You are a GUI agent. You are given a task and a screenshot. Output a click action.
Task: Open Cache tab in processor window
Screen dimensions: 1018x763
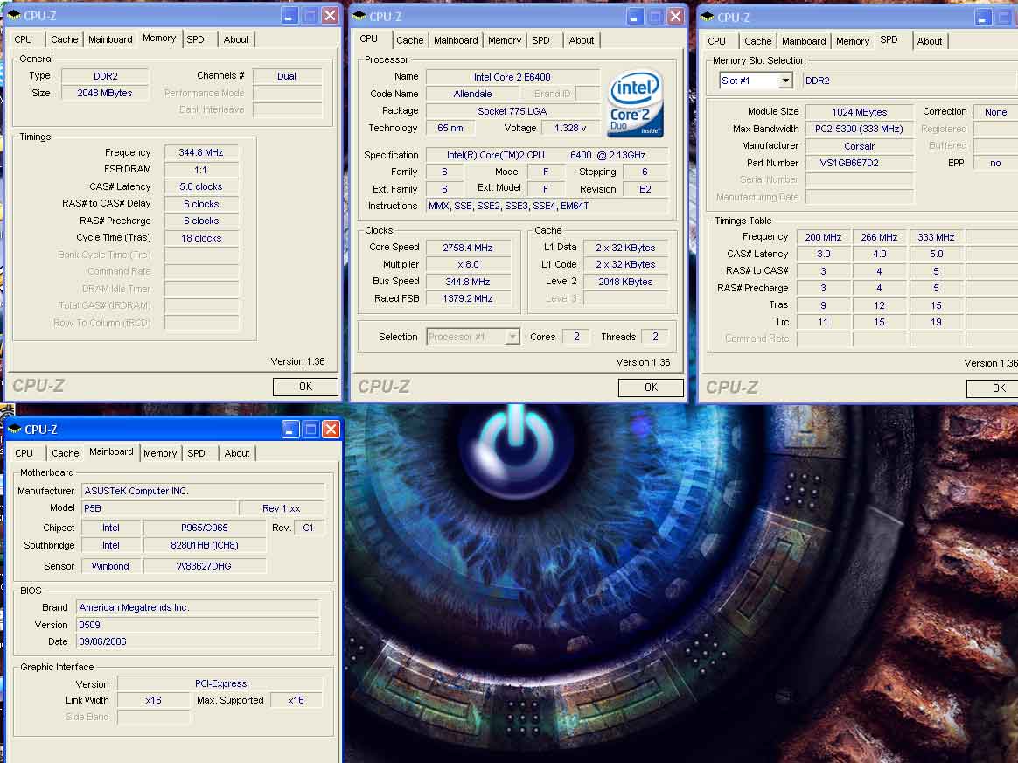pyautogui.click(x=409, y=40)
